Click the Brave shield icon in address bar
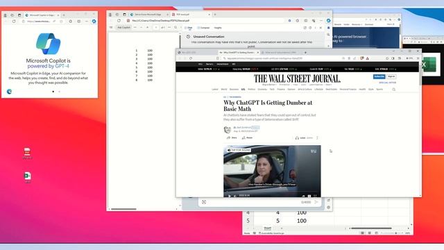The image size is (444, 250). (x=362, y=58)
